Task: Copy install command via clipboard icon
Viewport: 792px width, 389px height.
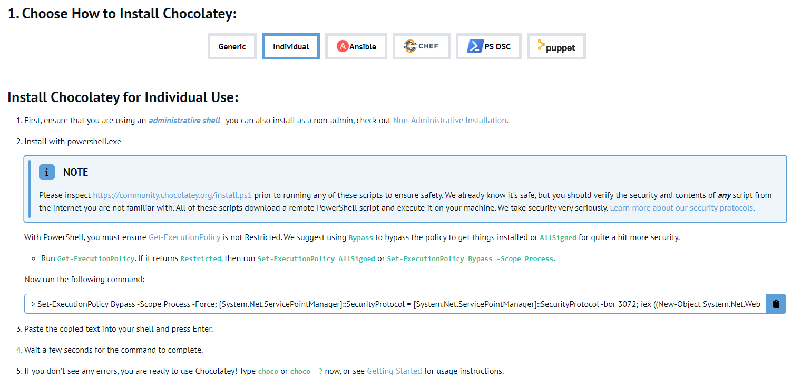Action: (776, 304)
